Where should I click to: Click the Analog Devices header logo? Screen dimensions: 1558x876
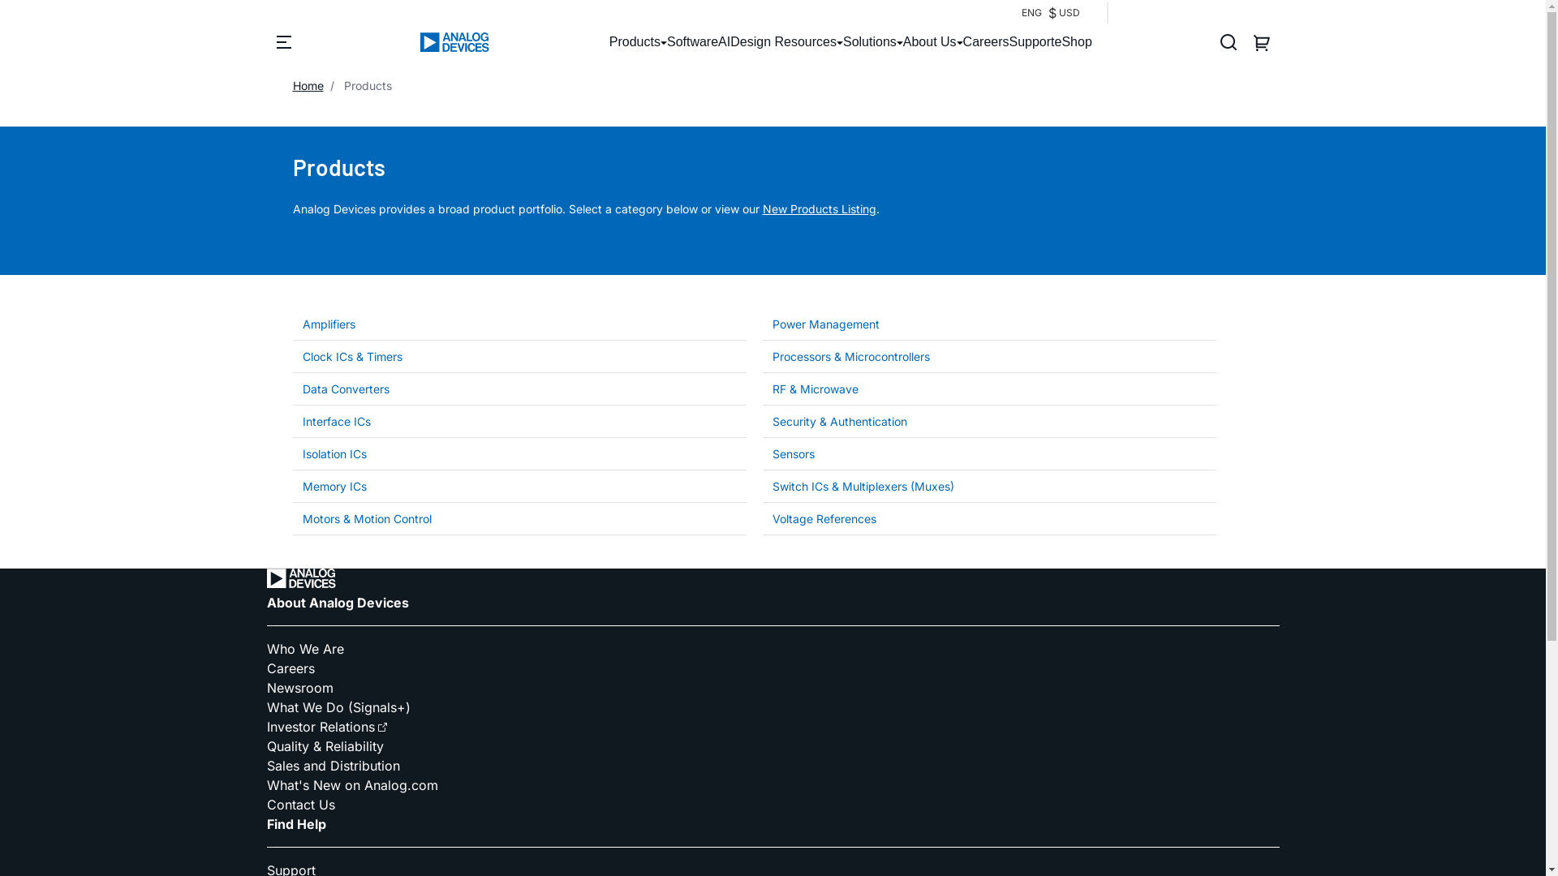(x=454, y=42)
